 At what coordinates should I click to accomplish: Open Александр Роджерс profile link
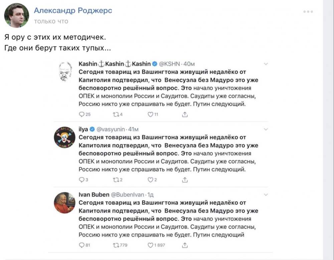coord(73,10)
